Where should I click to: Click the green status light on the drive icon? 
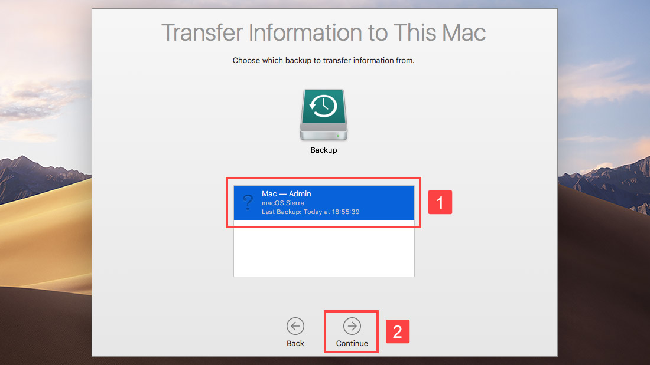pyautogui.click(x=338, y=136)
